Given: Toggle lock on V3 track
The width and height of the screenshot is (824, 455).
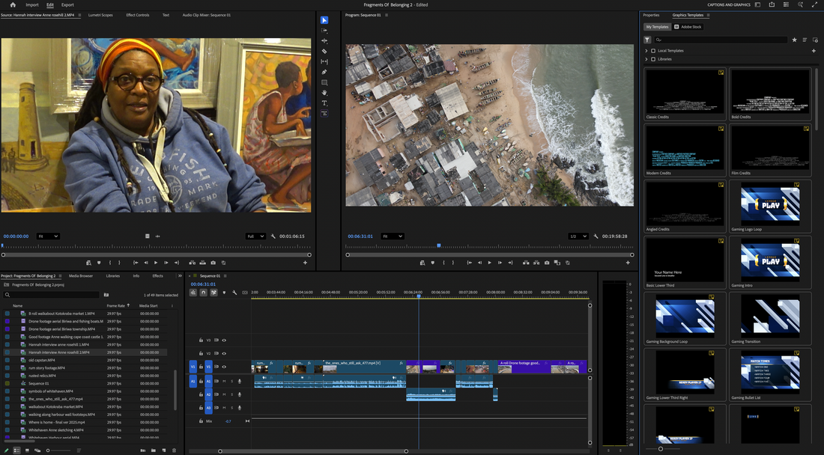Looking at the screenshot, I should click(201, 340).
